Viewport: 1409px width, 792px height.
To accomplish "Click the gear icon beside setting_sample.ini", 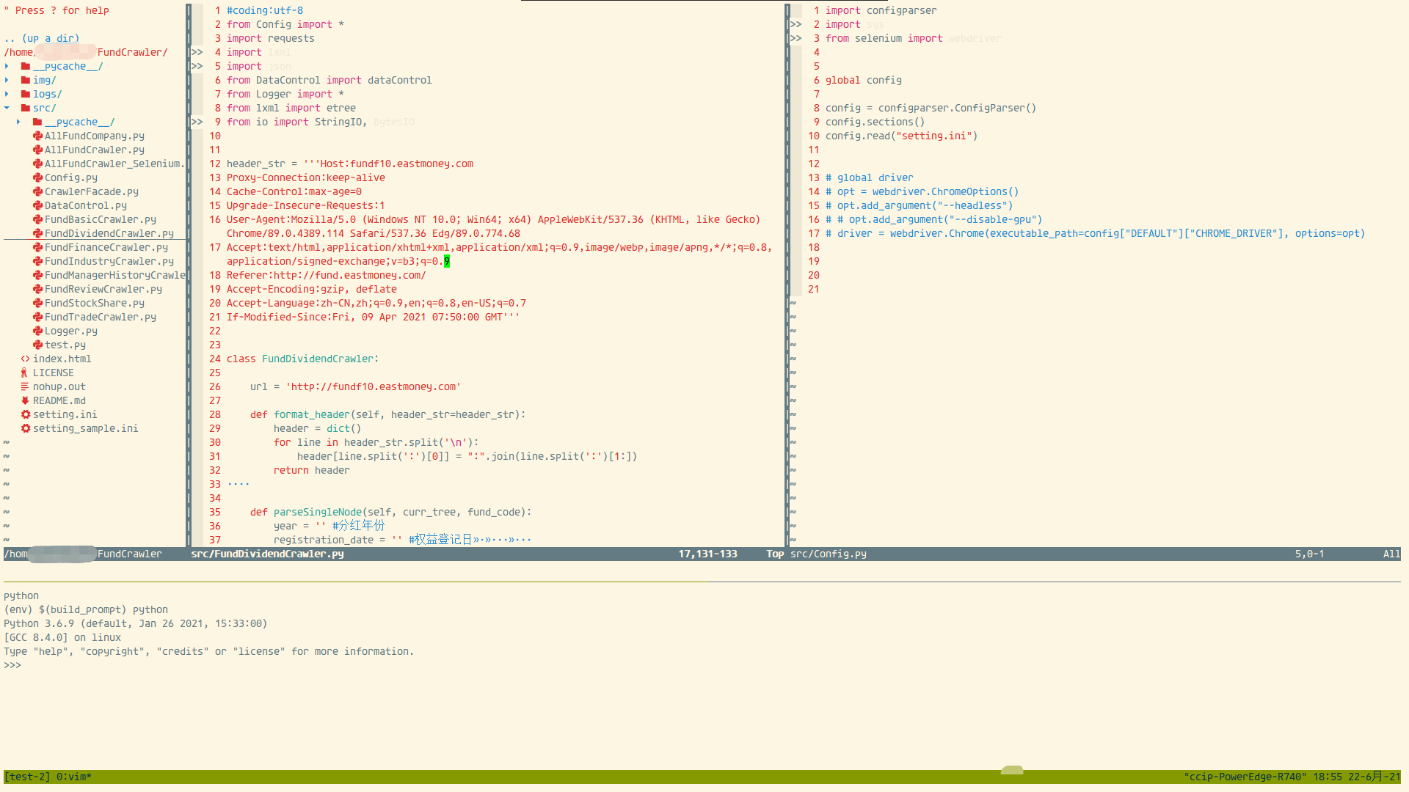I will click(x=26, y=428).
